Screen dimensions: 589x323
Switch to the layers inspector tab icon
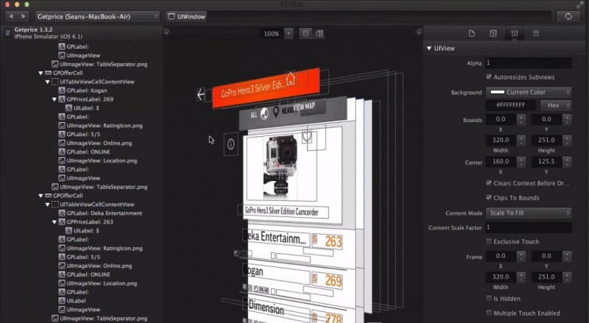536,33
